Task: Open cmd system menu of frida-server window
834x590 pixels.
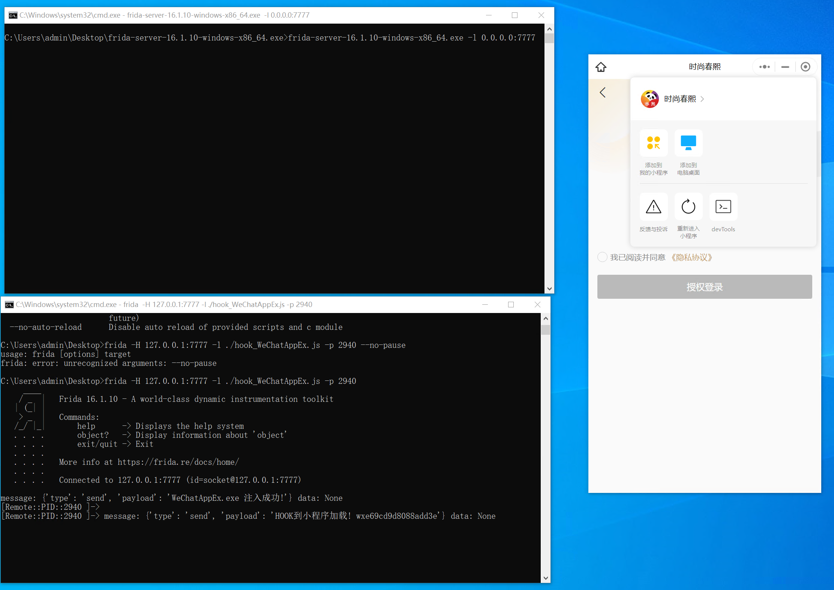Action: [13, 15]
